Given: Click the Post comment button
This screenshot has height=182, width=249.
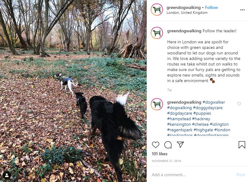Looking at the screenshot, I should pyautogui.click(x=241, y=175).
